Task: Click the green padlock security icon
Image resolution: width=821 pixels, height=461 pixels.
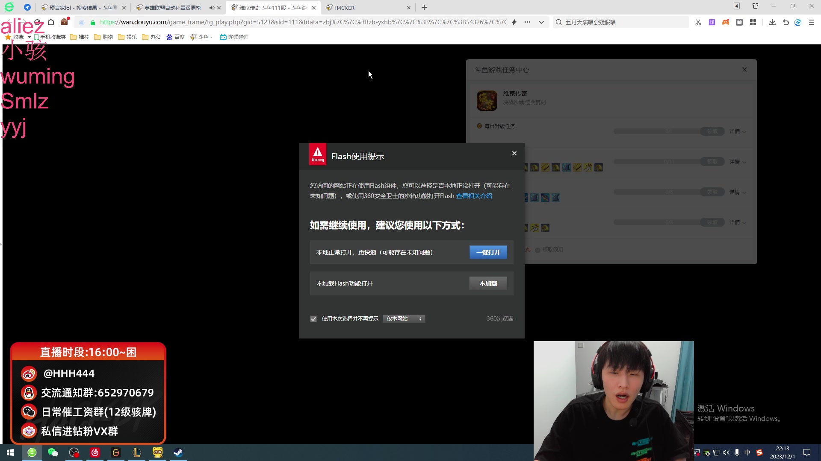Action: pos(93,22)
